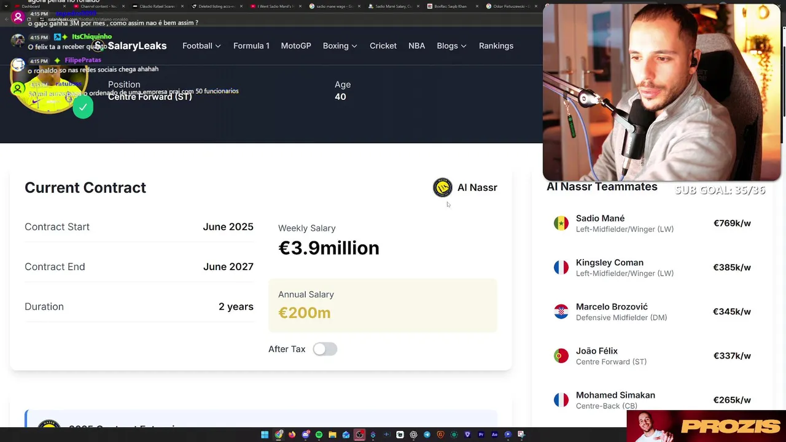Image resolution: width=786 pixels, height=442 pixels.
Task: Switch to the Channel content browser tab
Action: tap(98, 6)
